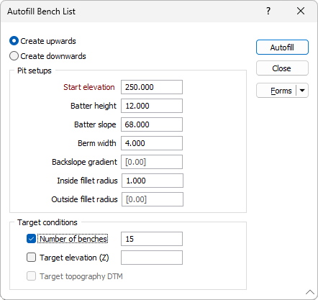Edit the Number of benches value
Screen dimensions: 318x300
click(152, 239)
